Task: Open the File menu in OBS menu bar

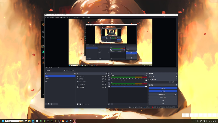Action: (47, 17)
